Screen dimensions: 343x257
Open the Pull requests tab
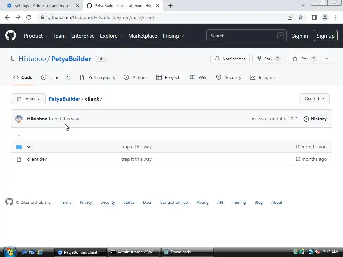click(97, 77)
